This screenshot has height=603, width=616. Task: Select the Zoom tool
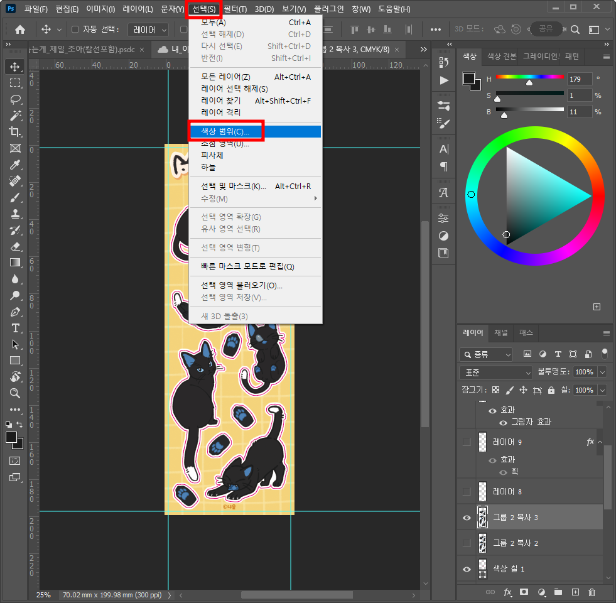[15, 393]
